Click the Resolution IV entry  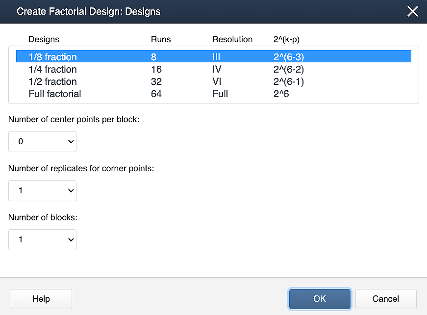[216, 69]
